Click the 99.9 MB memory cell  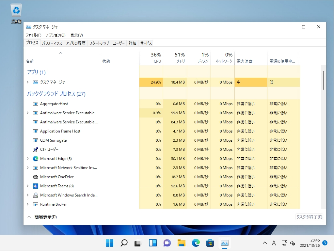(x=175, y=113)
